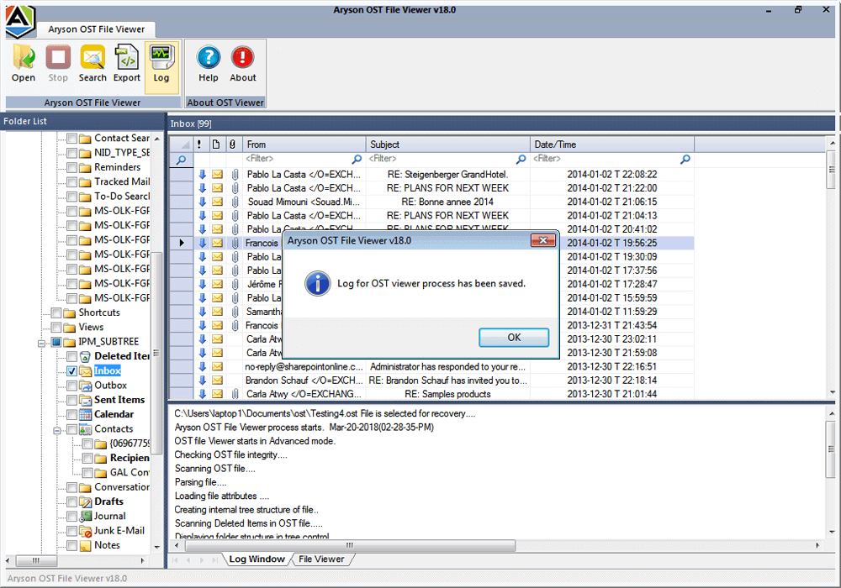Screen dimensions: 841x588
Task: Click the Subject filter magnifier icon
Action: coord(521,159)
